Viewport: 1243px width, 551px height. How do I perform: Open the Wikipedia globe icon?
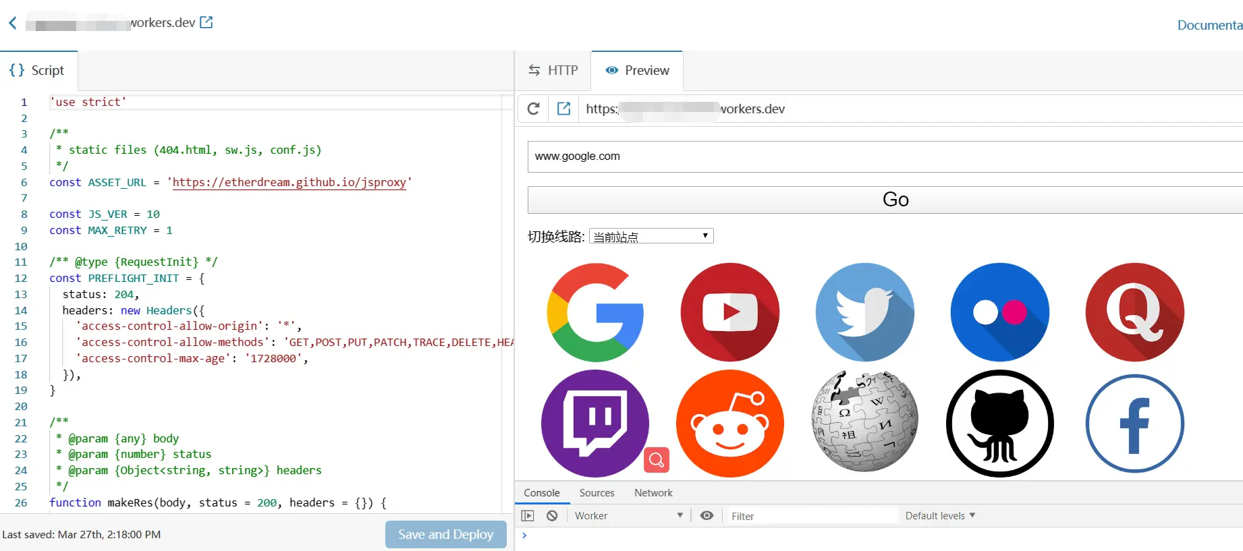pos(865,421)
